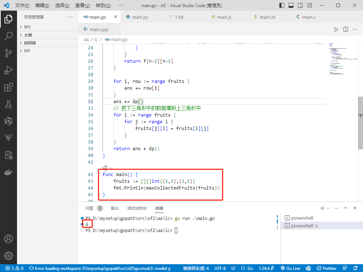
Task: Open the Accounts menu icon
Action: coord(9,239)
